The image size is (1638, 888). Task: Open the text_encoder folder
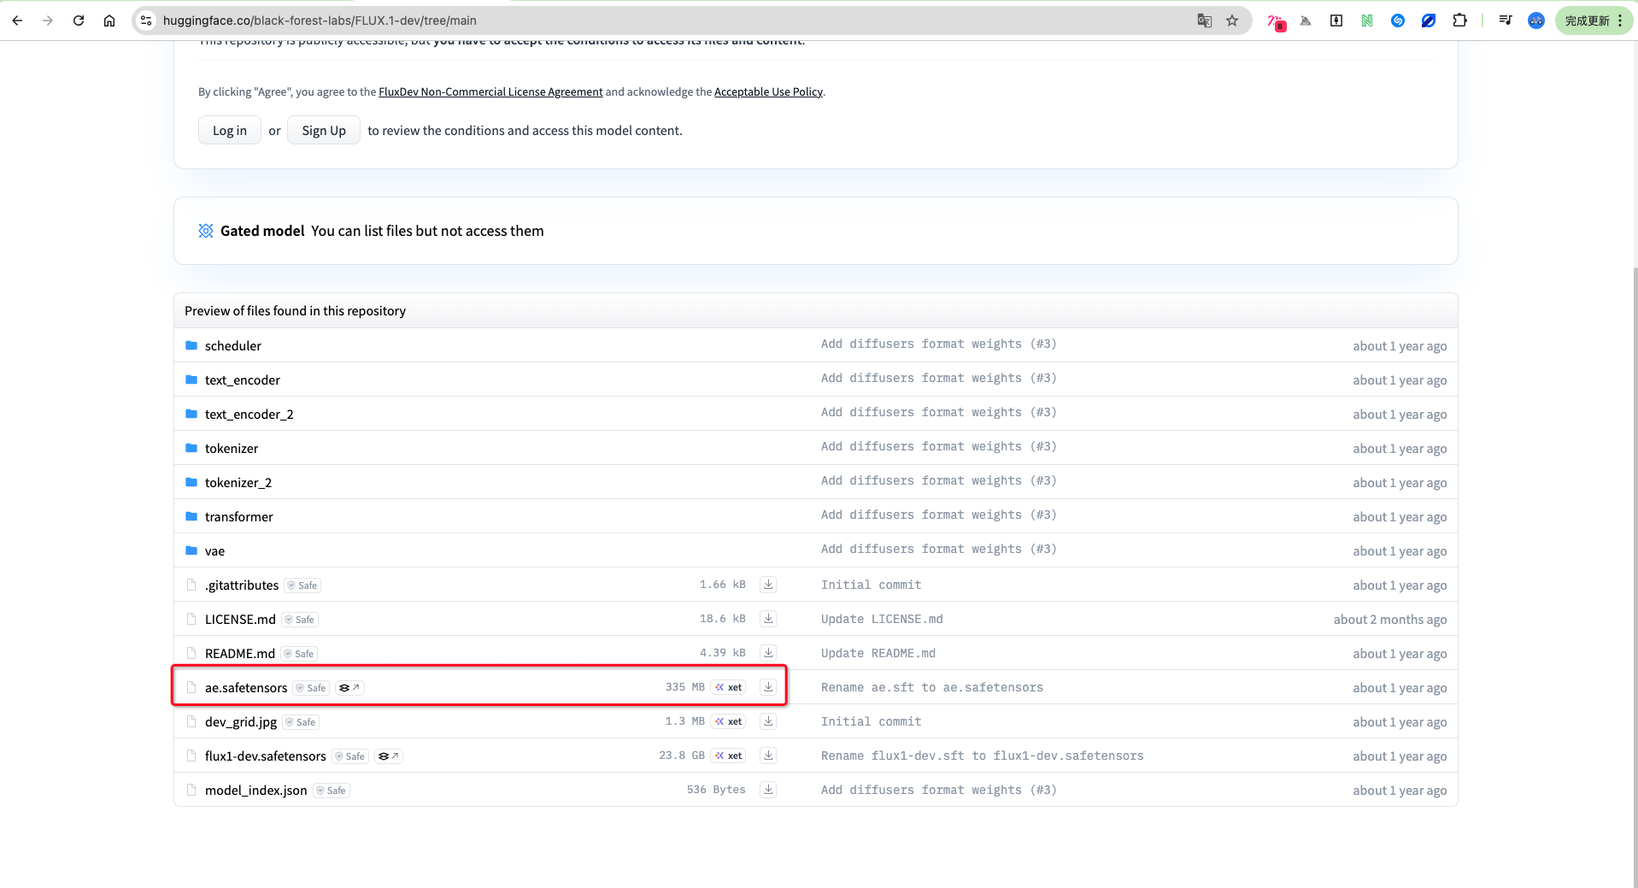(x=243, y=379)
